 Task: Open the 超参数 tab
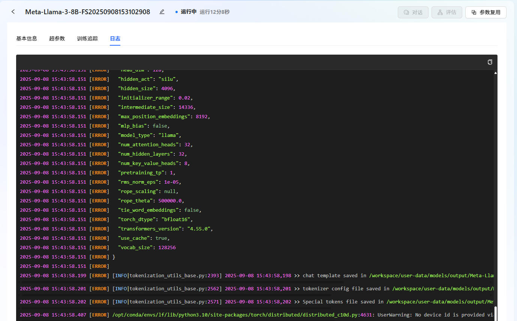point(57,39)
